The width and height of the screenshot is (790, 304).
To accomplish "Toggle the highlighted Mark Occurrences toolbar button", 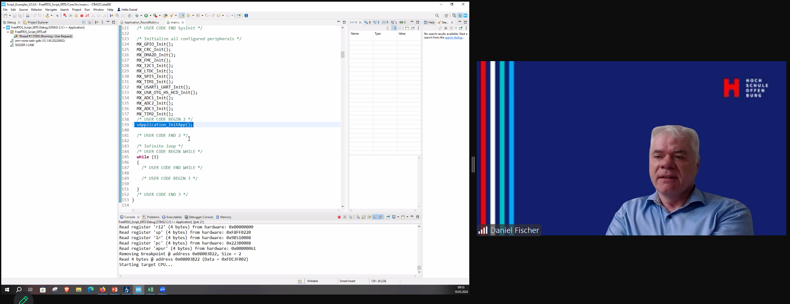I will click(182, 16).
